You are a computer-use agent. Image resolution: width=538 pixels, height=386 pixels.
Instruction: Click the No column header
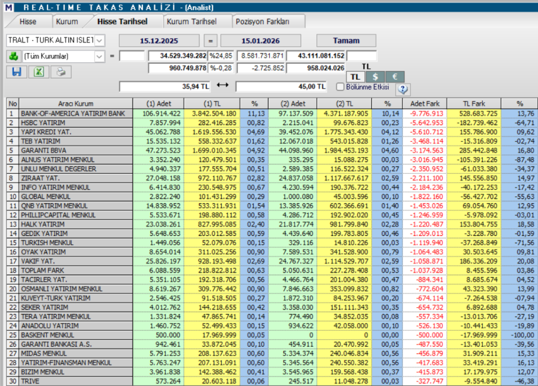[13, 103]
